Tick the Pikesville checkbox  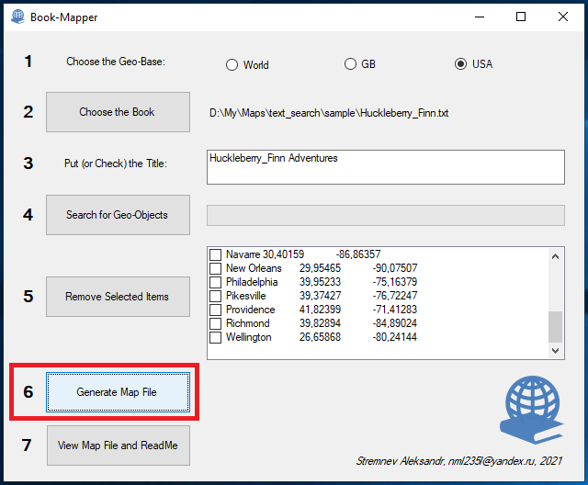click(215, 296)
